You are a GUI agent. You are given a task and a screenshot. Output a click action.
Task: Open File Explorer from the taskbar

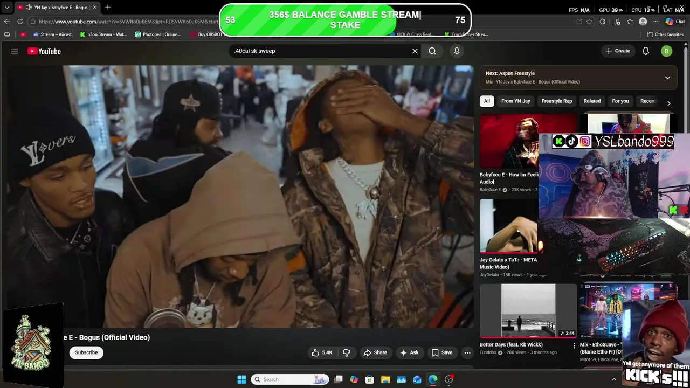(385, 379)
